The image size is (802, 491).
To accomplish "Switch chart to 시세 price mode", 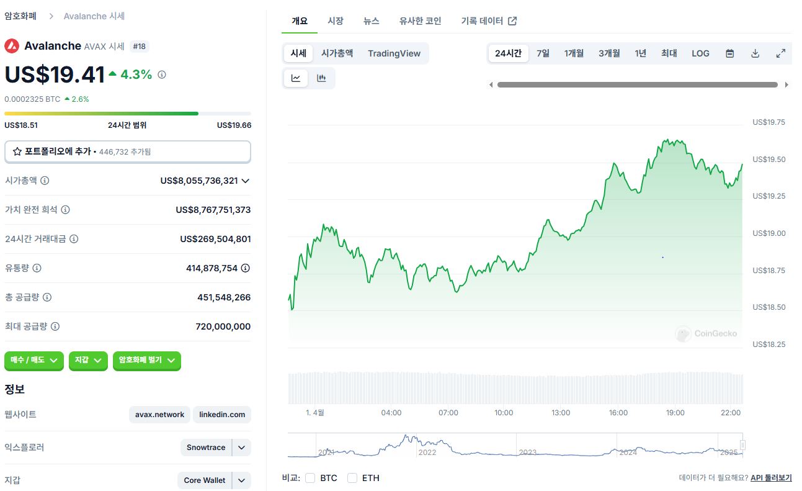I will pos(298,53).
